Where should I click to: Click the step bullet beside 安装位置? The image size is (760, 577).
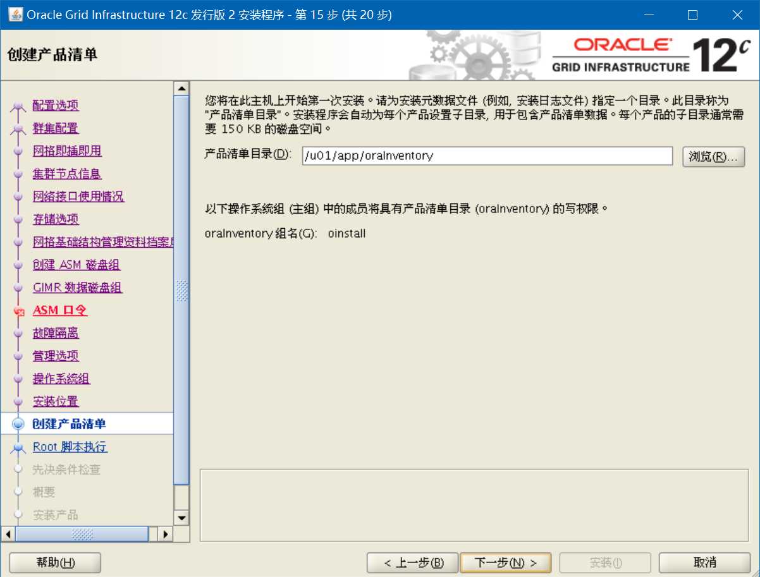pos(18,401)
